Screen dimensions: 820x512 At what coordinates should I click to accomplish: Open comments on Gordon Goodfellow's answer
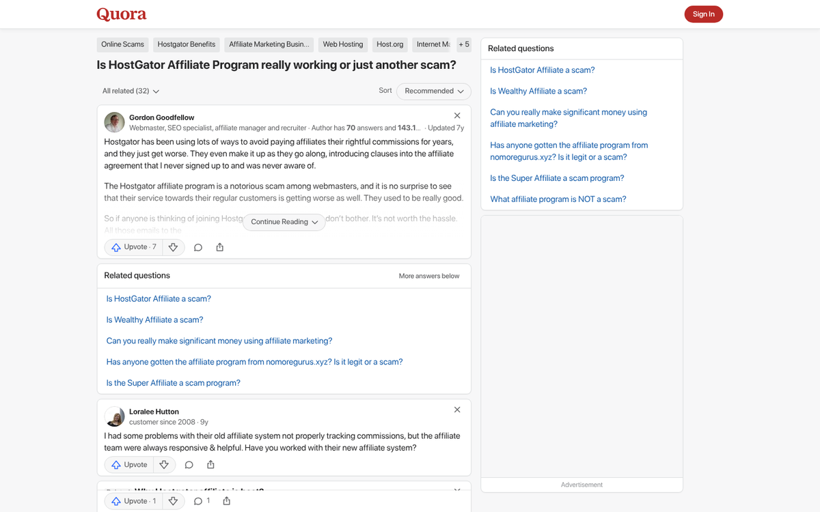coord(198,247)
